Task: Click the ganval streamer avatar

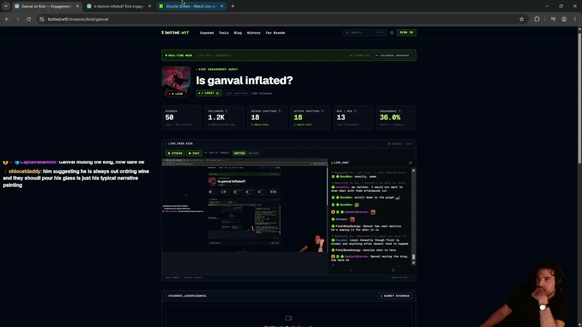Action: click(176, 82)
